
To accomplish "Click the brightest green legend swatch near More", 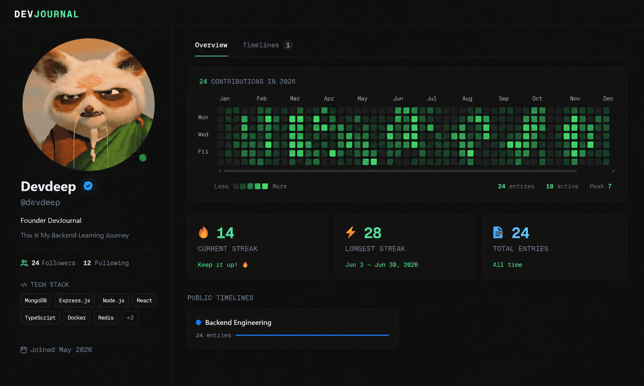I will pos(265,186).
